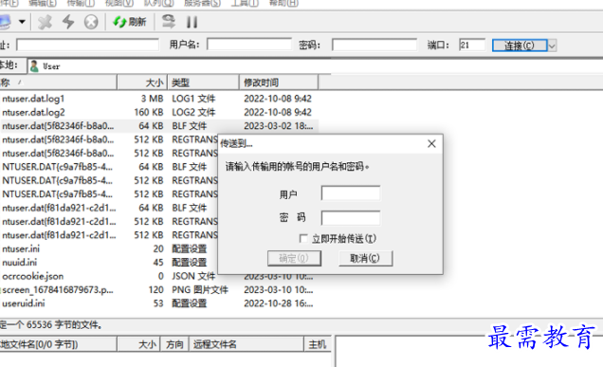Image resolution: width=603 pixels, height=367 pixels.
Task: Click the pause bars toolbar icon
Action: (x=192, y=22)
